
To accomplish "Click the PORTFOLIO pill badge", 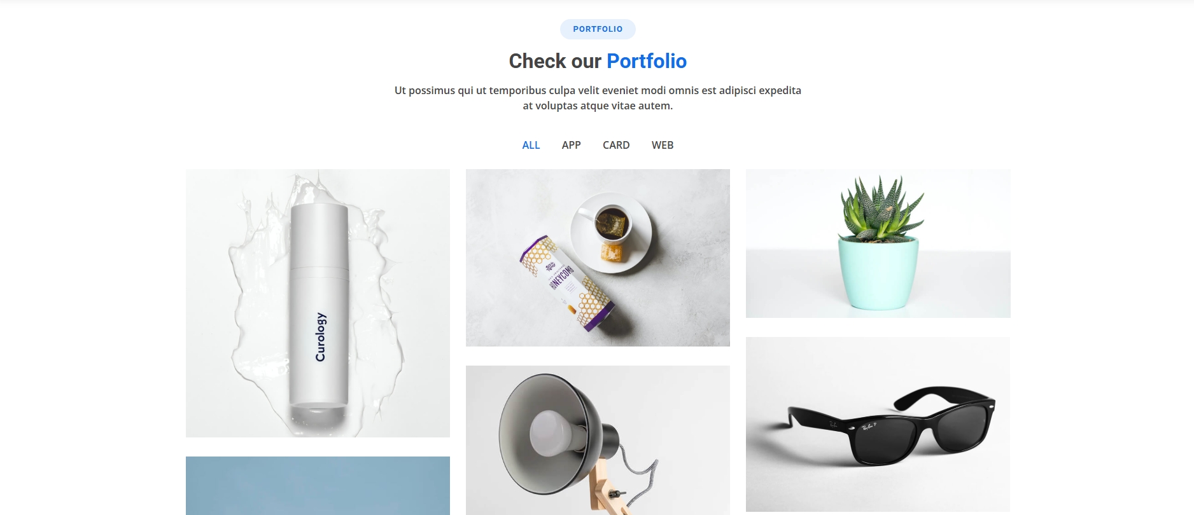I will point(598,29).
